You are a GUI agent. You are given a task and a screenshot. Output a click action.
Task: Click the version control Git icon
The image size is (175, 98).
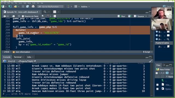(x=68, y=7)
